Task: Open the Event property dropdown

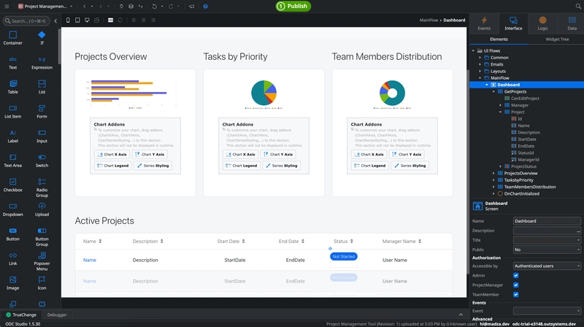Action: pos(547,311)
